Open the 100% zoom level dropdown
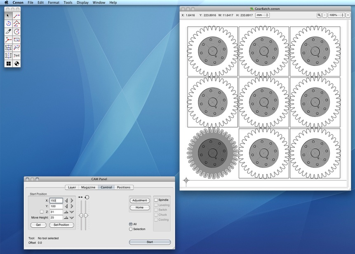 point(336,15)
